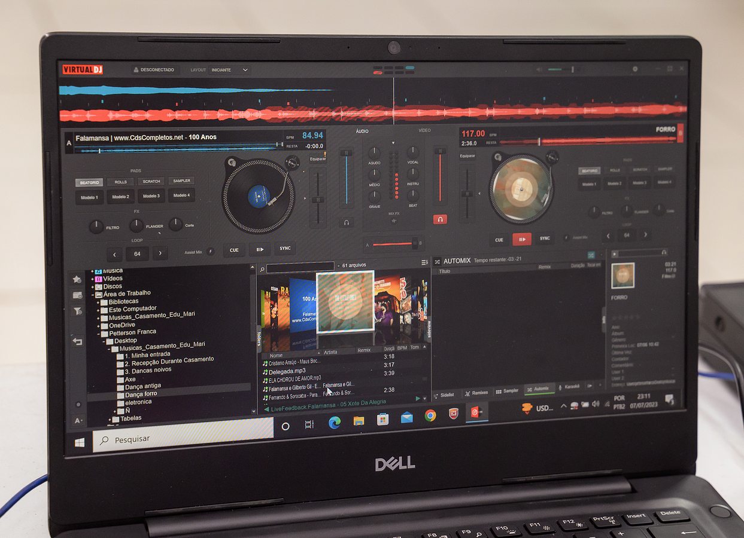
Task: Click the FLANGER knob on left deck
Action: [x=136, y=225]
